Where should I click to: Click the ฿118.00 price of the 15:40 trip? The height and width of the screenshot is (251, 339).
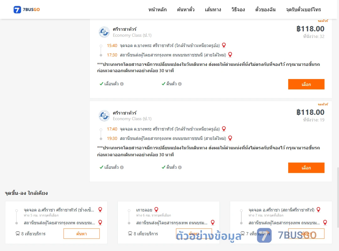pos(310,29)
